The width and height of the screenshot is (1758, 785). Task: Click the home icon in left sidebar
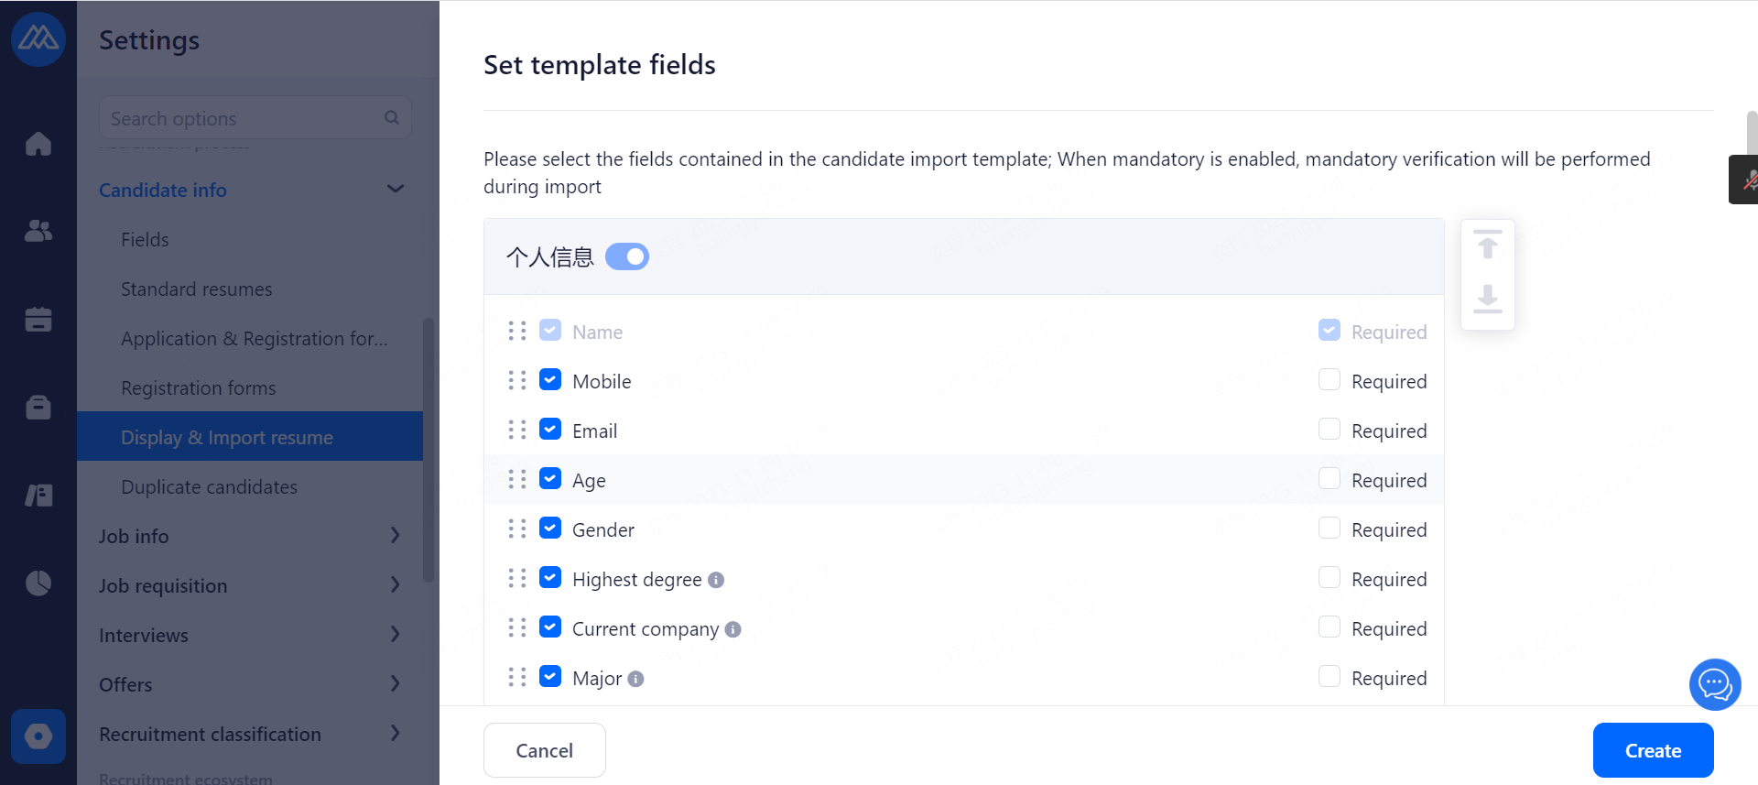coord(38,144)
